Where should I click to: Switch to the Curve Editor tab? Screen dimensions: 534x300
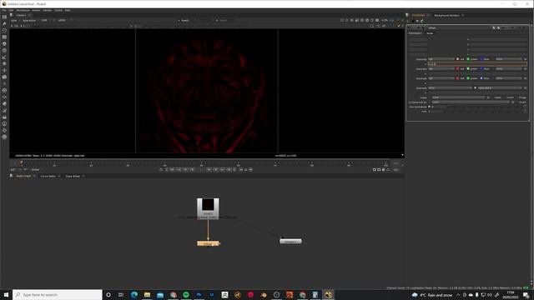pyautogui.click(x=48, y=176)
